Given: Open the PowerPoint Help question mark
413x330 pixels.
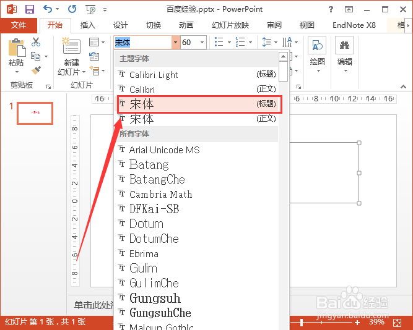Looking at the screenshot, I should tap(331, 9).
